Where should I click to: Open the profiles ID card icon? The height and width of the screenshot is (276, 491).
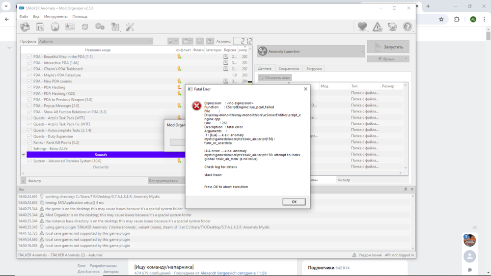tap(70, 27)
